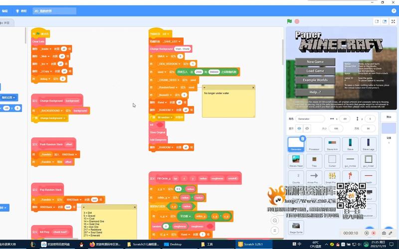Viewport: 399px width, 249px height.
Task: Select the Steves Head sprite
Action: coord(296,161)
